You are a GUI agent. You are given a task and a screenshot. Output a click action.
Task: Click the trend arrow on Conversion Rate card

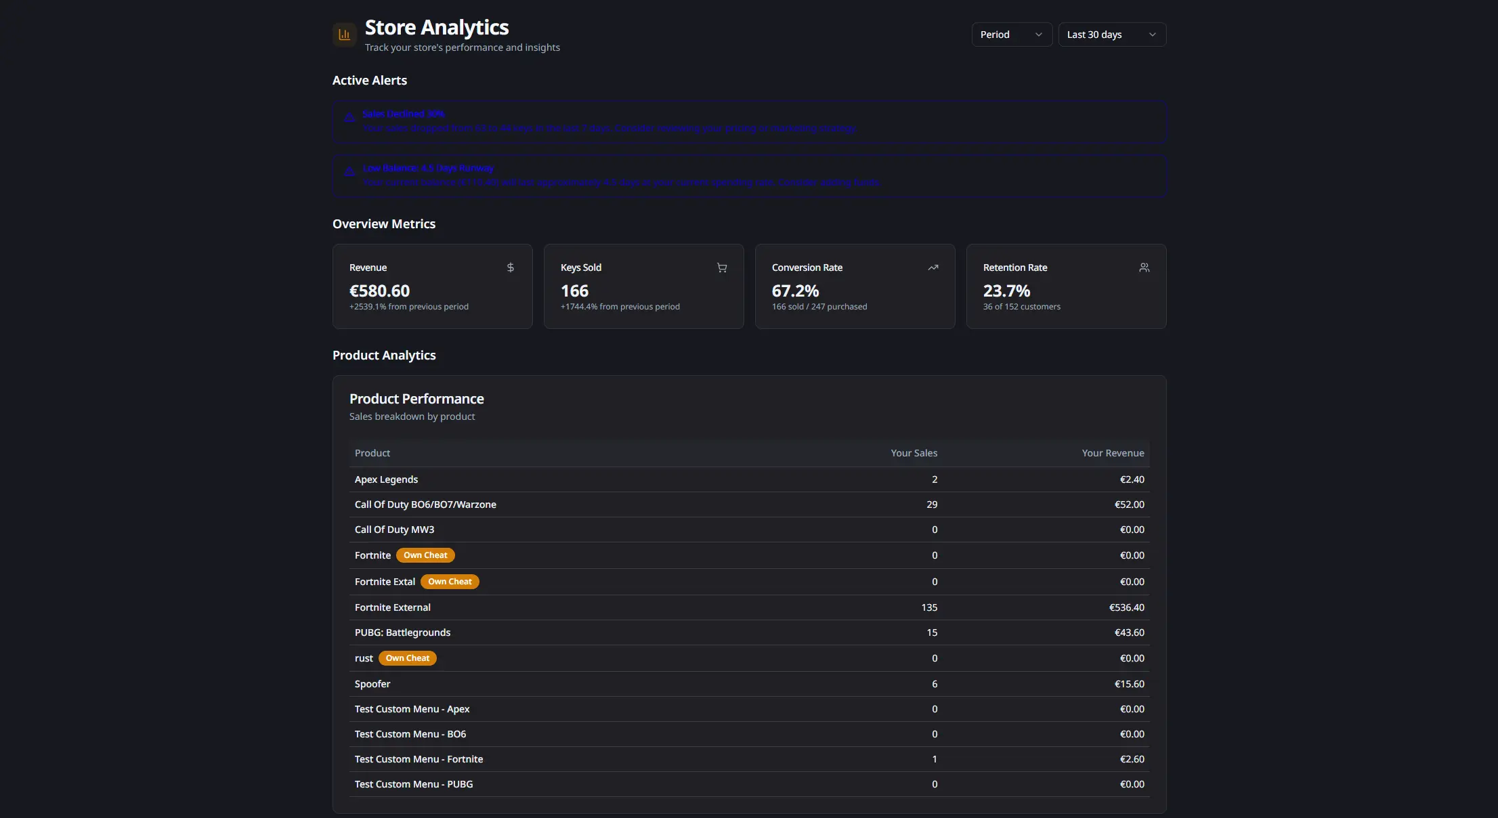pos(933,267)
